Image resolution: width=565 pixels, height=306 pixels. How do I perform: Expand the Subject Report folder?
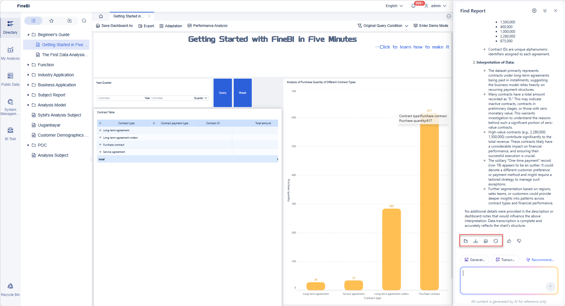28,95
